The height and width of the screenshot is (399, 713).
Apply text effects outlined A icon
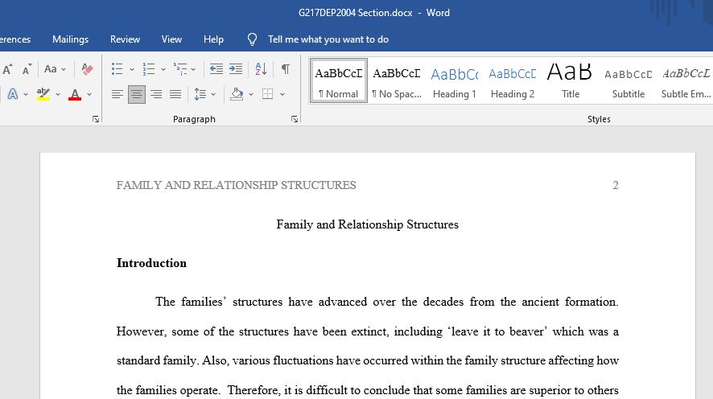13,94
